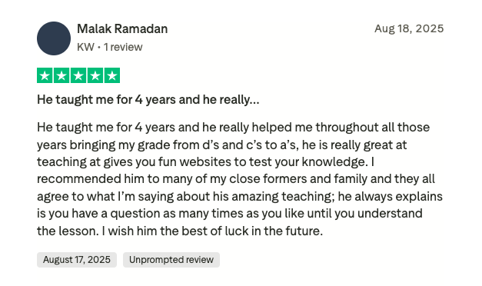Click the fifth green rating star
This screenshot has height=286, width=482.
112,75
